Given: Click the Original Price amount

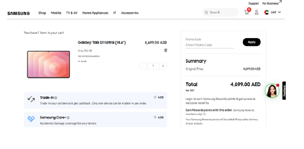Looking at the screenshot, I should pyautogui.click(x=252, y=69).
